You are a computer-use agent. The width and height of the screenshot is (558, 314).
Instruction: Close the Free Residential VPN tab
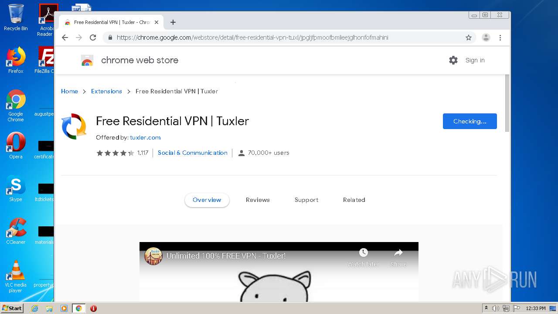pyautogui.click(x=157, y=22)
